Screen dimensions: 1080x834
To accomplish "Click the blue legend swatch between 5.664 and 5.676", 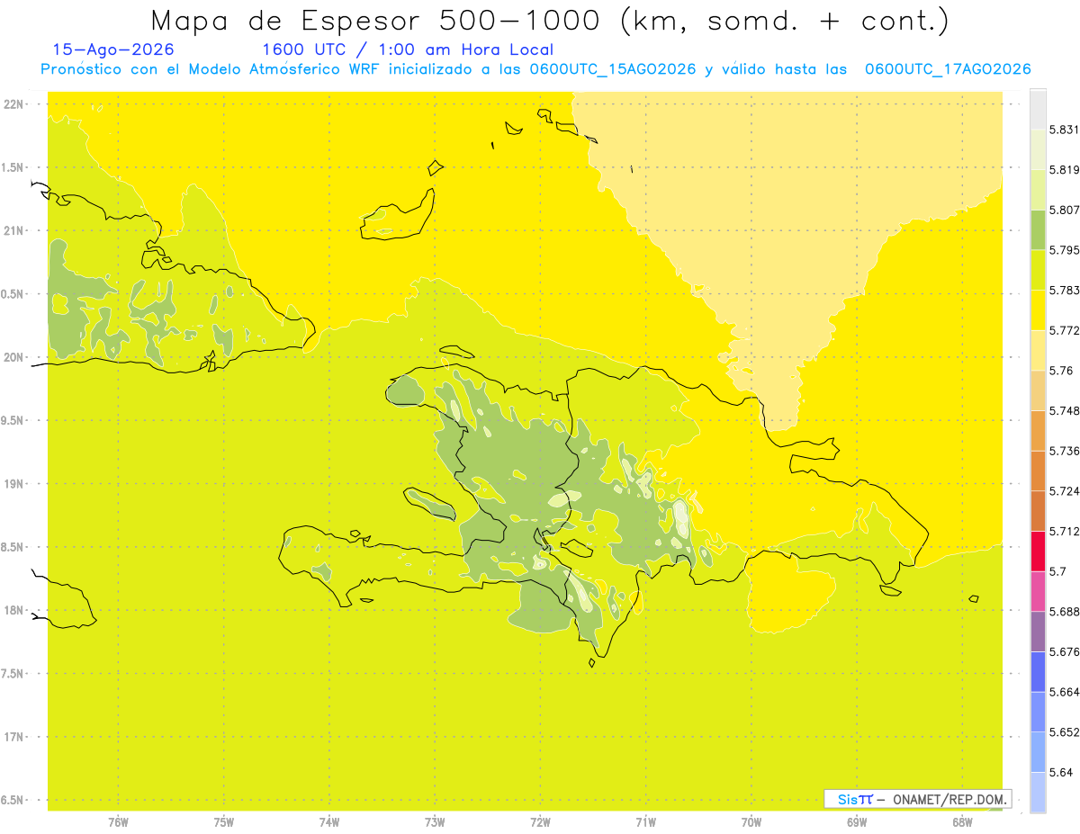I will tap(1038, 672).
